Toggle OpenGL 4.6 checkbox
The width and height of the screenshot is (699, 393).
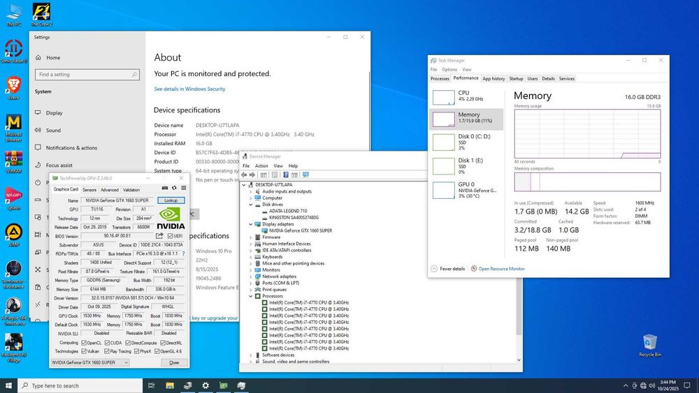(x=157, y=352)
